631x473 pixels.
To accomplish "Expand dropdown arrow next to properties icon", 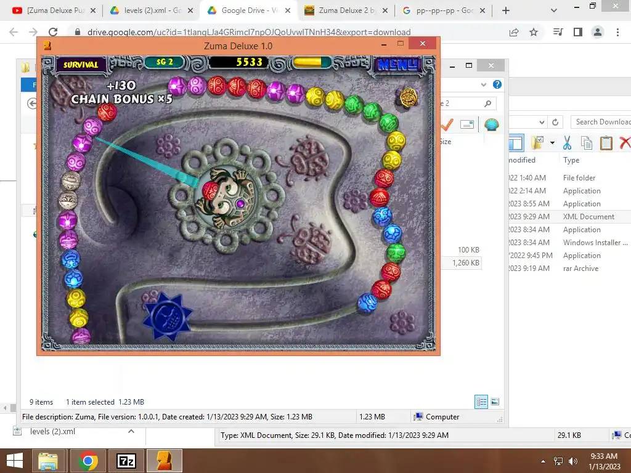I will pos(552,143).
